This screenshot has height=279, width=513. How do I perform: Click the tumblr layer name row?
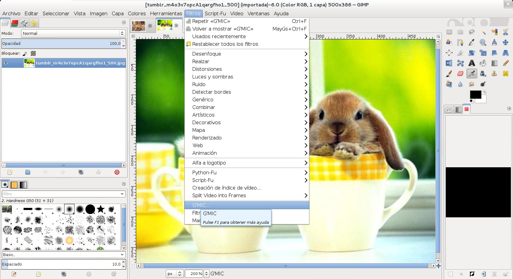point(64,63)
